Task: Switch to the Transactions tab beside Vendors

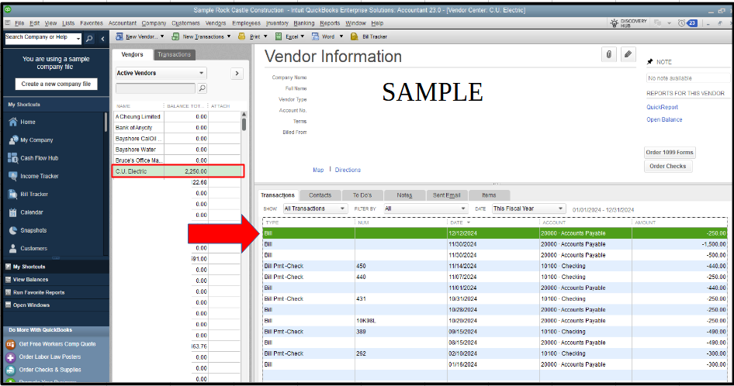Action: (174, 55)
